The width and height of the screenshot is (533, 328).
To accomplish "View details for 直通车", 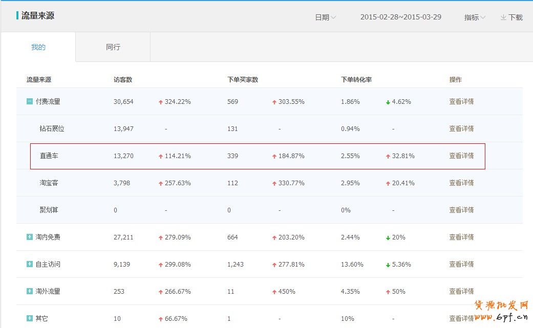I will [x=461, y=156].
